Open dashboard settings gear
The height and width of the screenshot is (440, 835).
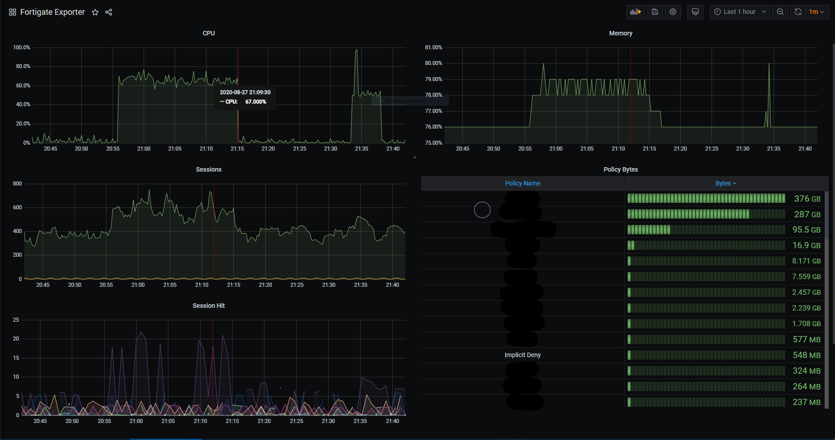[x=673, y=12]
